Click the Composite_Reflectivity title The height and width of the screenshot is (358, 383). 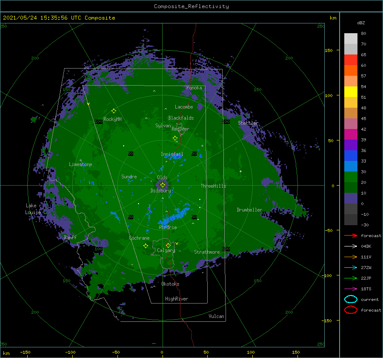pyautogui.click(x=191, y=6)
